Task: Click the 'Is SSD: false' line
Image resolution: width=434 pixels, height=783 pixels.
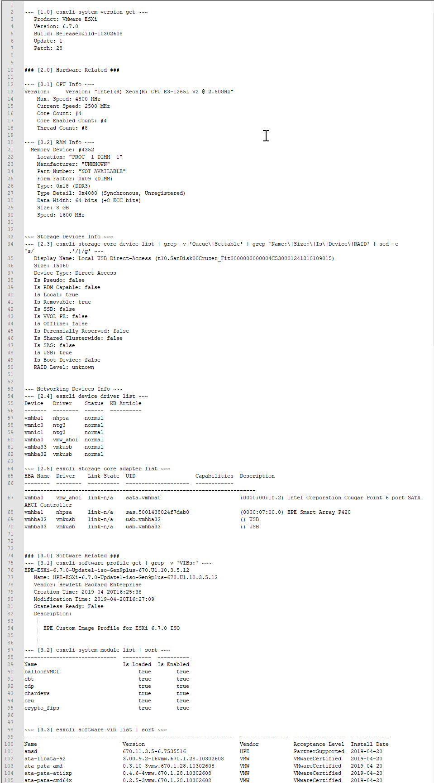Action: [54, 309]
